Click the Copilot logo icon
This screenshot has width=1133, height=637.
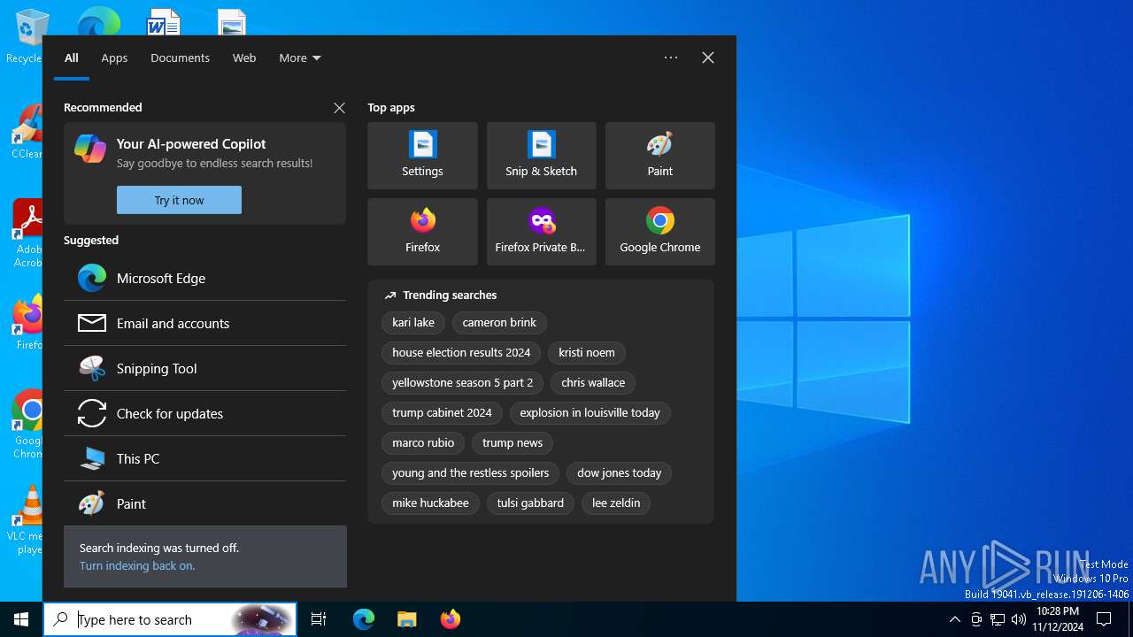[x=90, y=149]
